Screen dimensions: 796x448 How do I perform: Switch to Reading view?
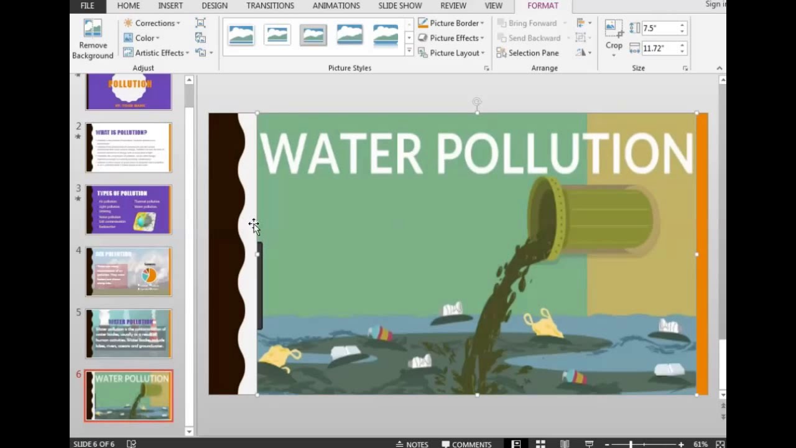[565, 444]
